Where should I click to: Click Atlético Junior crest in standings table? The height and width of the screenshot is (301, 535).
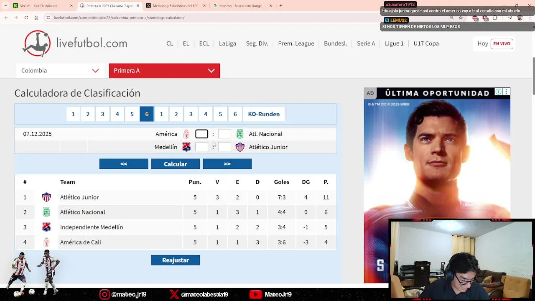[46, 197]
